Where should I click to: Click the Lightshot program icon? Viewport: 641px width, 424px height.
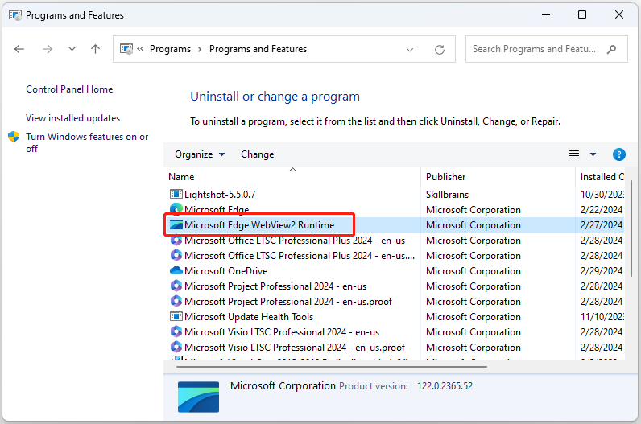(x=176, y=194)
